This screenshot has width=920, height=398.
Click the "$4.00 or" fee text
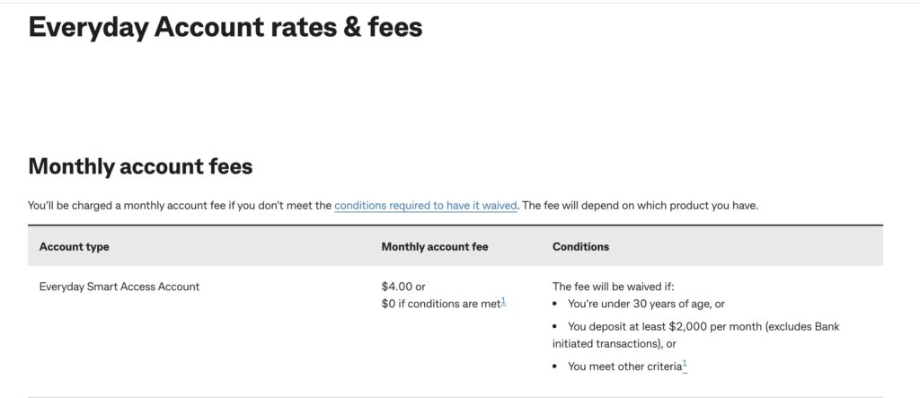click(x=402, y=287)
